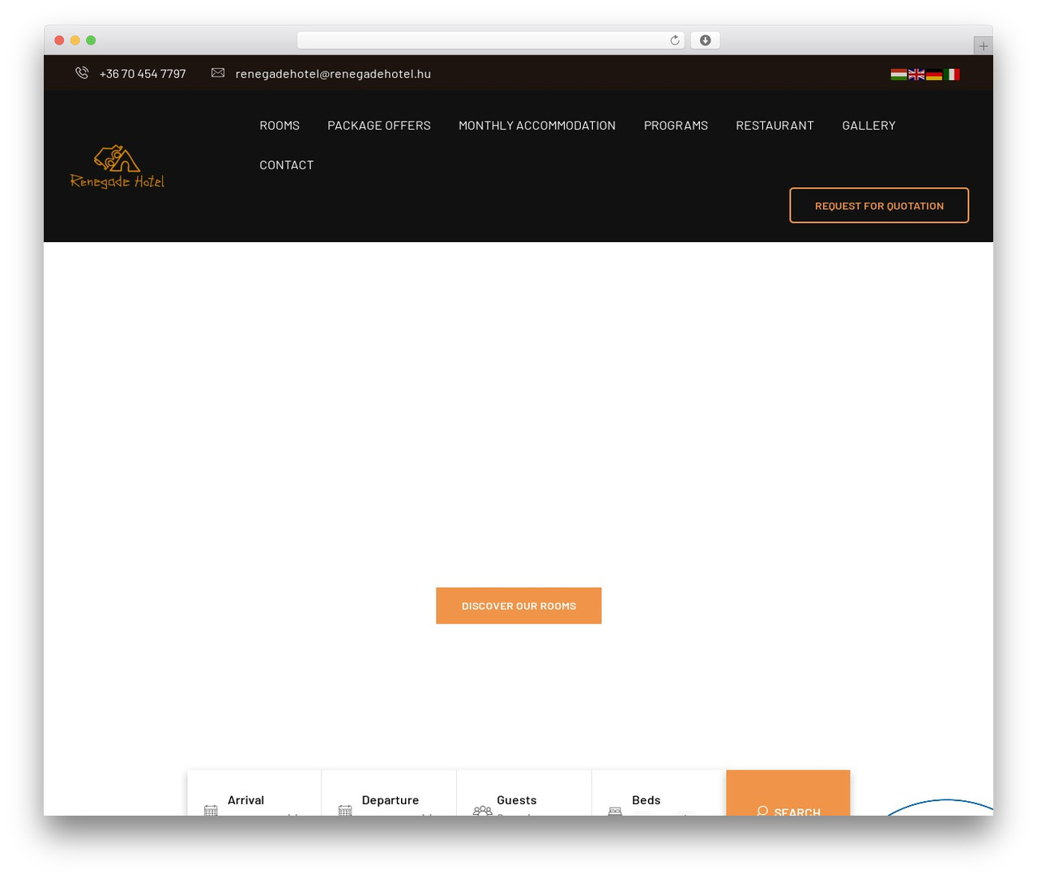
Task: Open the Rooms menu item
Action: [x=280, y=126]
